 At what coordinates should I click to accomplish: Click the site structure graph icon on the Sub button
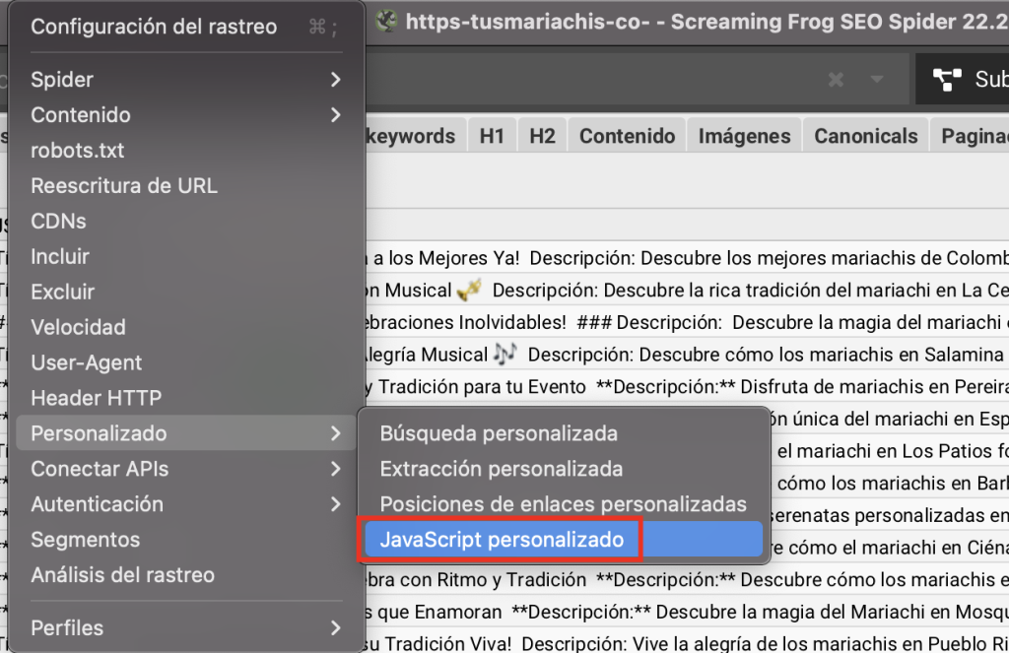pyautogui.click(x=948, y=79)
